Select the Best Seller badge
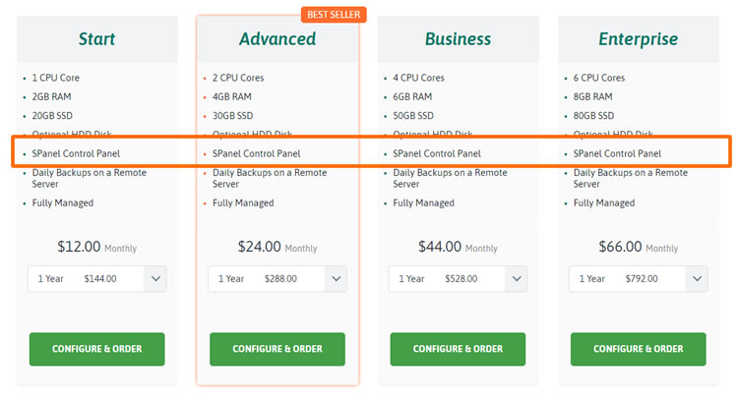Image resolution: width=738 pixels, height=401 pixels. click(334, 15)
